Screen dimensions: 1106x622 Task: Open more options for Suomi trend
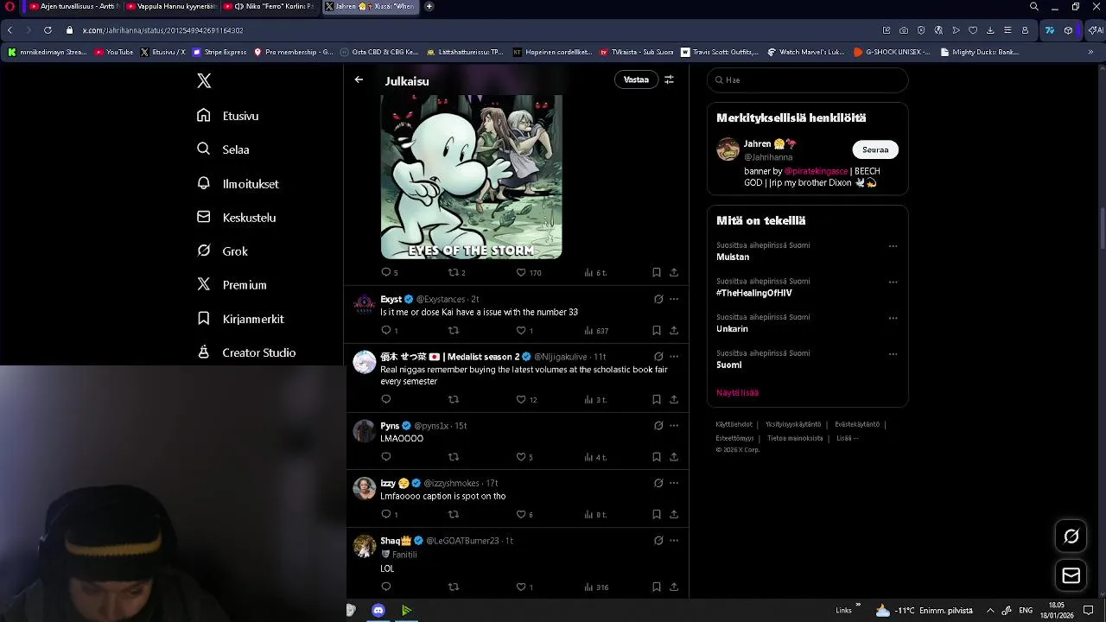(893, 354)
